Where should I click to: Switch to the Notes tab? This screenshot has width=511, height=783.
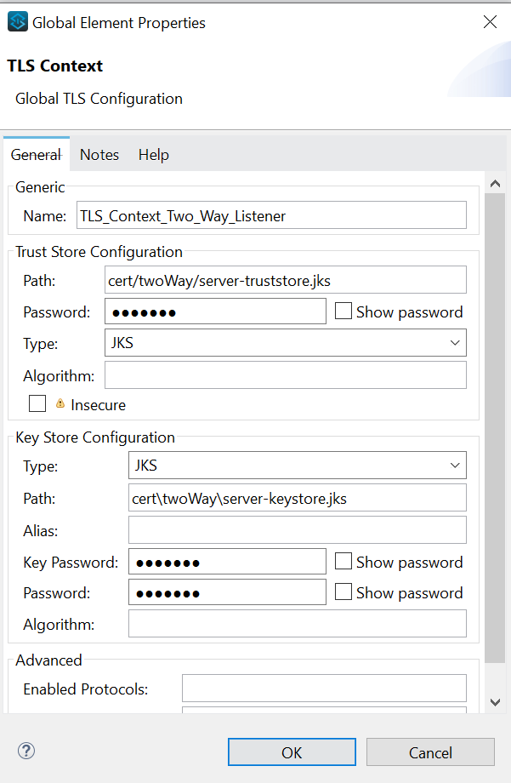[99, 154]
